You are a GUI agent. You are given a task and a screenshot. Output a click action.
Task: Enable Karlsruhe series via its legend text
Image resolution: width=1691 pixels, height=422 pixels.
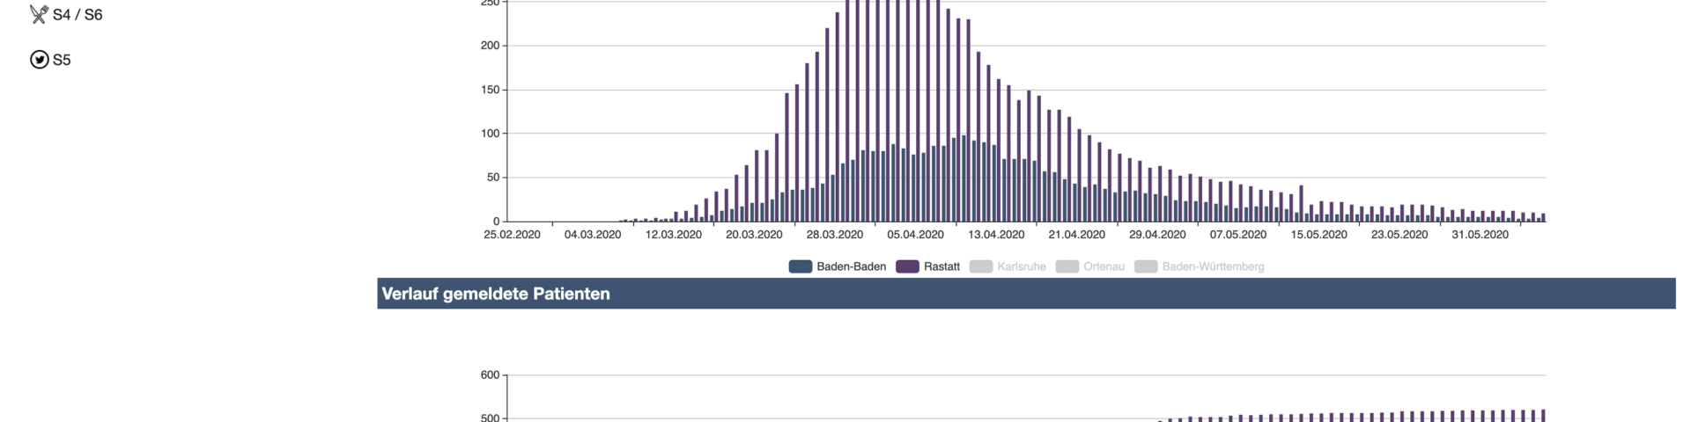pos(1021,266)
